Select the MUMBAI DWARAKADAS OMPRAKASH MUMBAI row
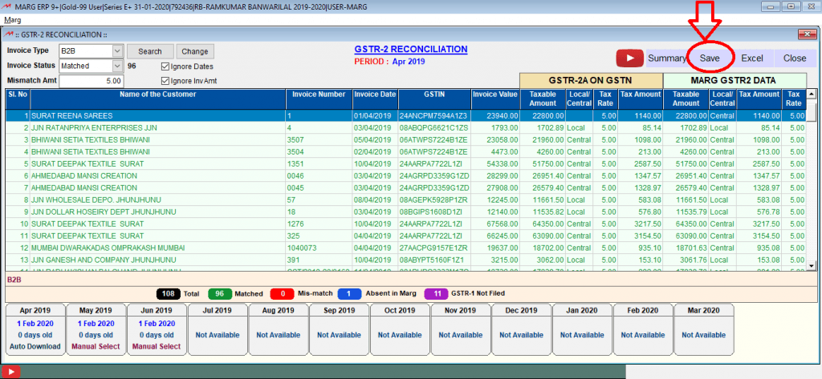 [x=405, y=248]
